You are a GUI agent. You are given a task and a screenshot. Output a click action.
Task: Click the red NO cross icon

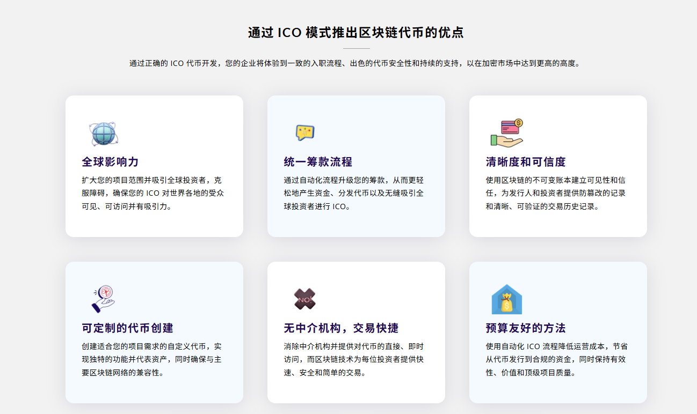click(304, 299)
